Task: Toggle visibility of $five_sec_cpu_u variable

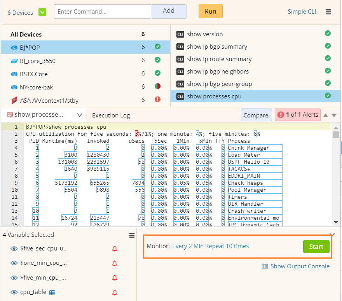Action: coord(14,249)
